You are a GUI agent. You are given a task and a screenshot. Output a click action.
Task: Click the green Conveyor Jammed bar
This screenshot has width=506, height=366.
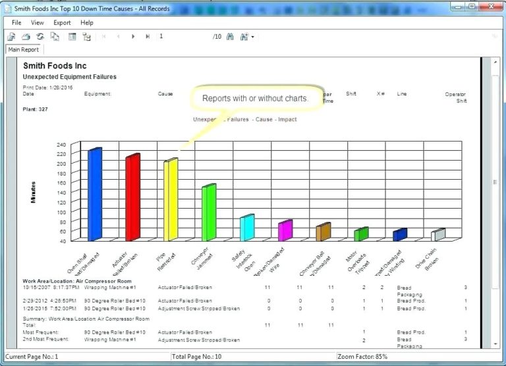pos(209,212)
